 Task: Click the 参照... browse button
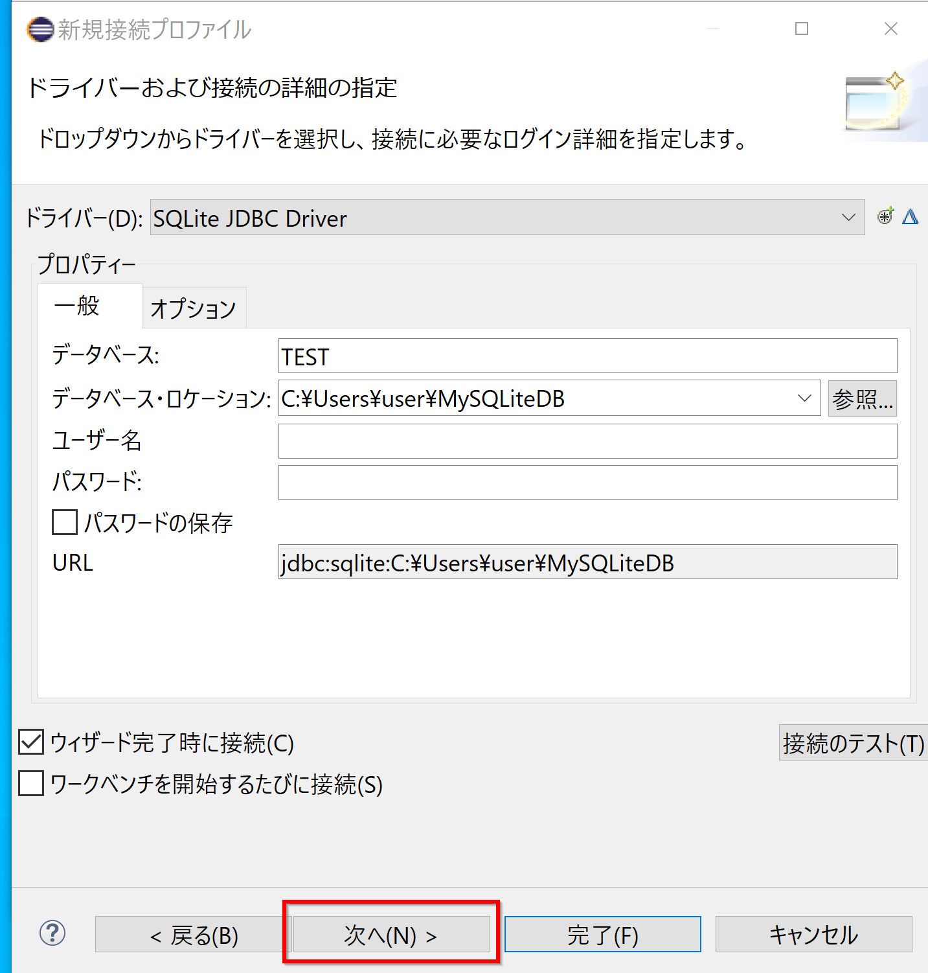coord(862,398)
